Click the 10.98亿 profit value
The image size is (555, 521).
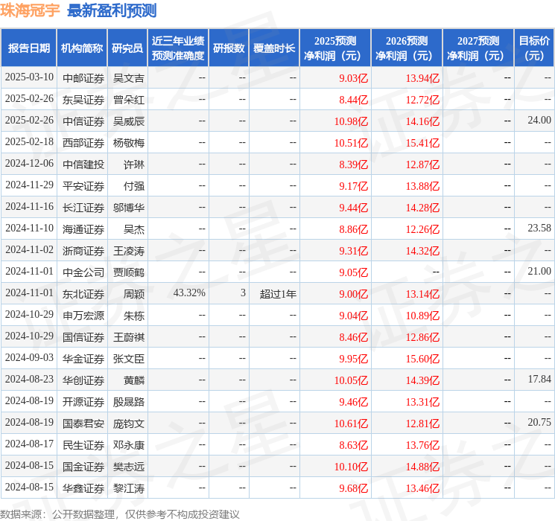click(x=351, y=121)
